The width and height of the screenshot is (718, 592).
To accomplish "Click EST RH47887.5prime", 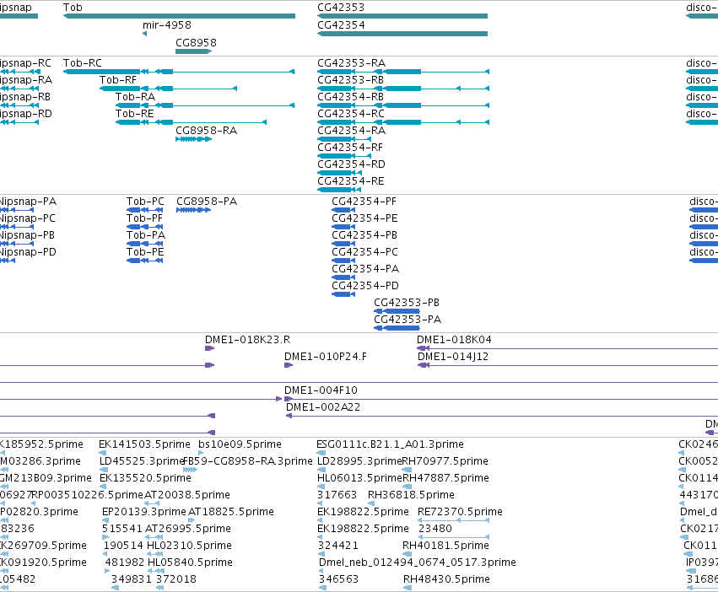I will (445, 478).
